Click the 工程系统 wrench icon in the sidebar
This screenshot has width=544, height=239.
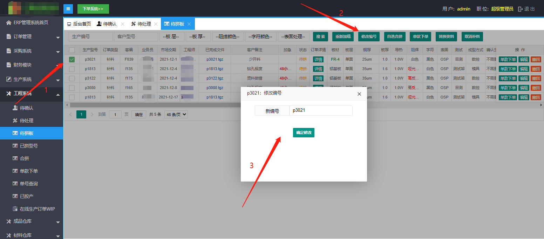pyautogui.click(x=9, y=93)
